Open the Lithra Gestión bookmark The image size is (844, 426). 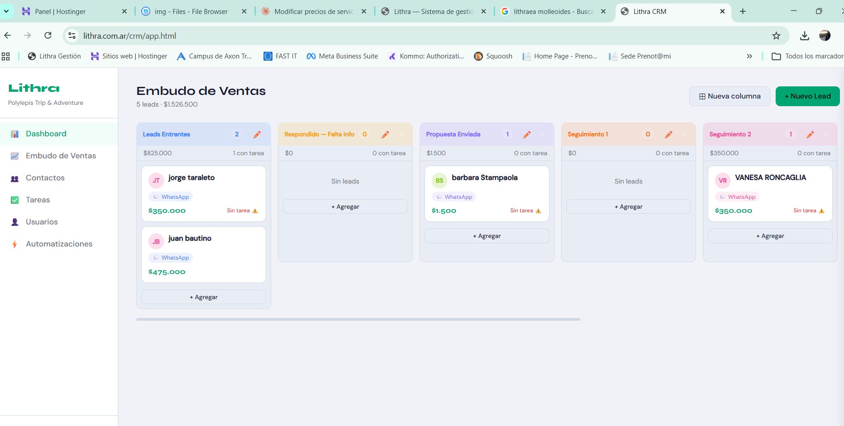point(54,56)
